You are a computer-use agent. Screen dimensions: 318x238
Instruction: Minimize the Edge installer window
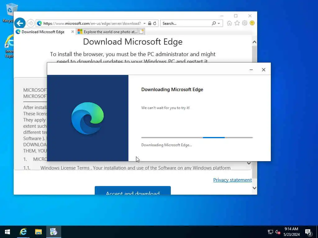click(x=251, y=70)
